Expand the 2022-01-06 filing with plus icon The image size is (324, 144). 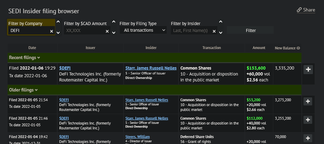308,70
